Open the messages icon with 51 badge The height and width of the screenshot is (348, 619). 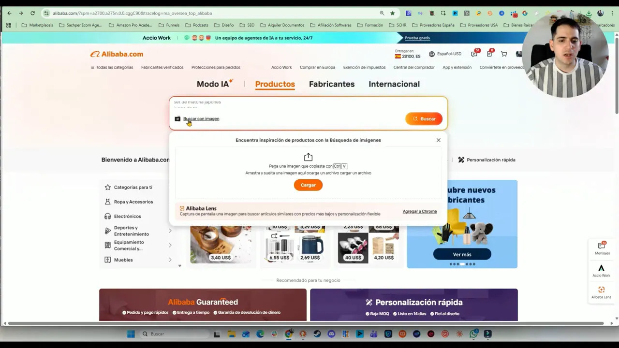click(x=474, y=54)
